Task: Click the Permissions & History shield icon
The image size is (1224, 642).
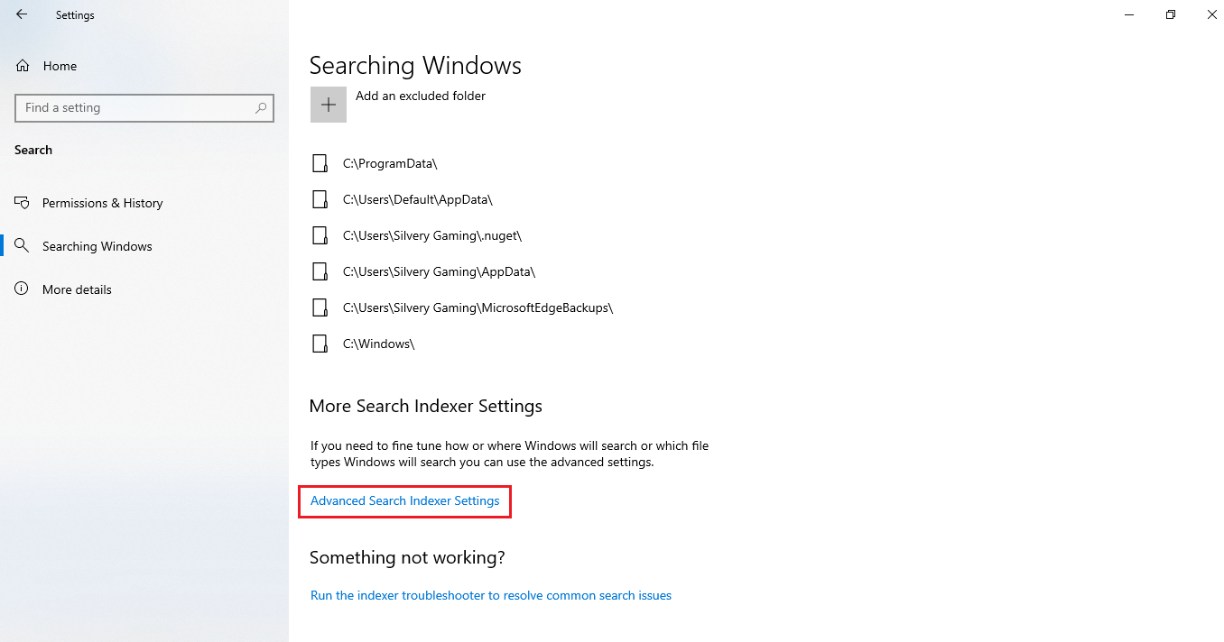Action: coord(23,203)
